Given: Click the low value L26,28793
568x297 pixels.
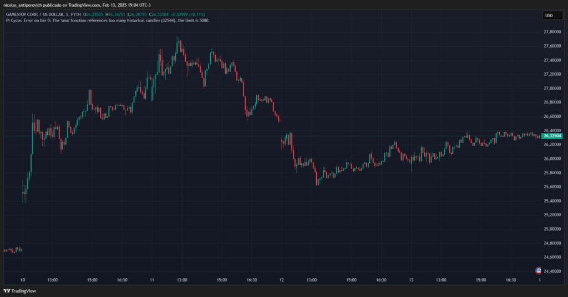Looking at the screenshot, I should (137, 15).
